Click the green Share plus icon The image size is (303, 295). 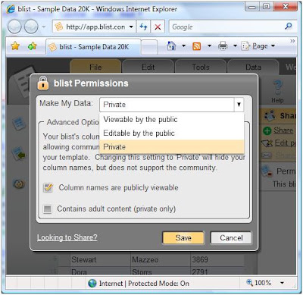tap(267, 130)
